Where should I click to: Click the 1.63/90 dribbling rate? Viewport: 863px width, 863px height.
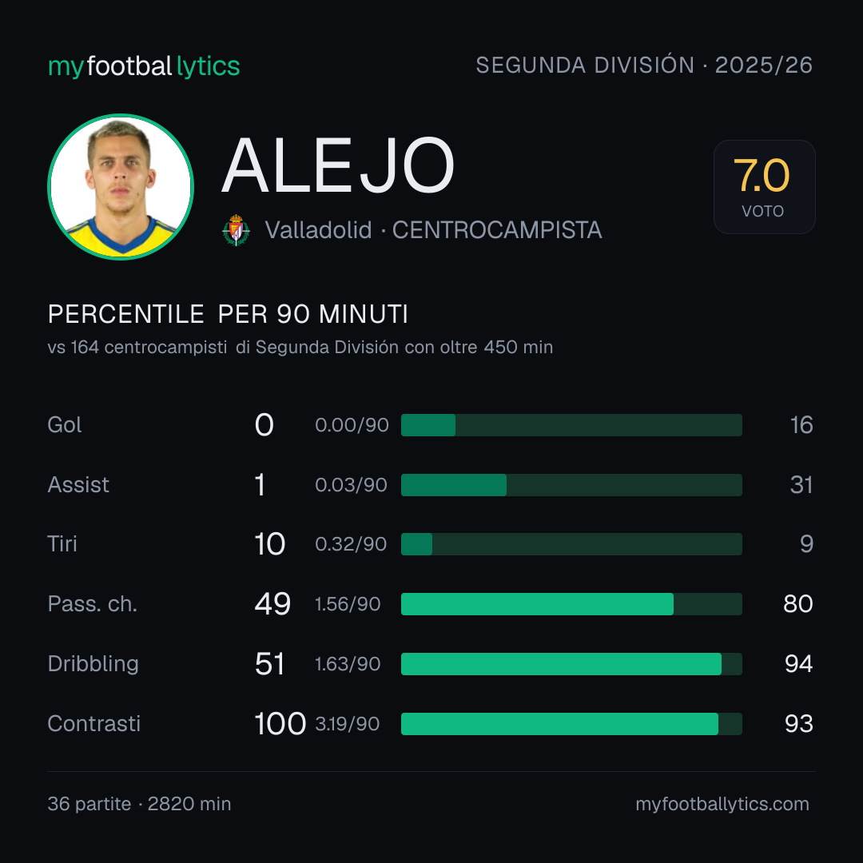click(348, 664)
